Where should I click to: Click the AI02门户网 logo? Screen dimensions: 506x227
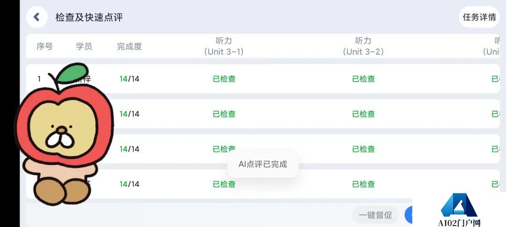coord(459,209)
